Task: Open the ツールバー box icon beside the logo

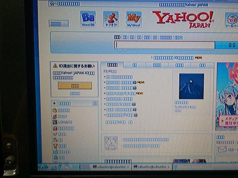Action: coord(231,20)
